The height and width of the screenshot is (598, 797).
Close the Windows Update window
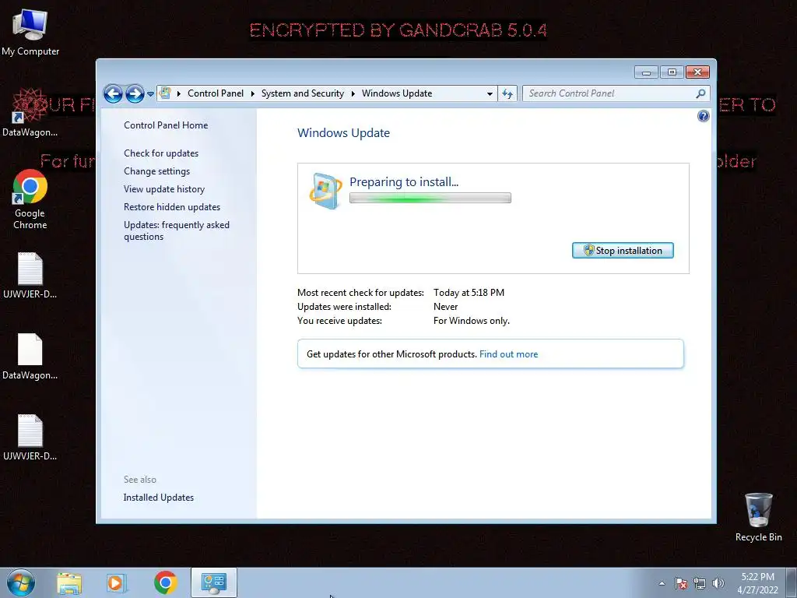(x=697, y=72)
